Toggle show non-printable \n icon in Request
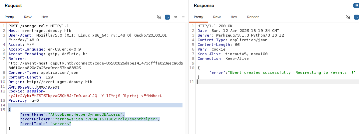The height and width of the screenshot is (134, 359). pyautogui.click(x=176, y=17)
